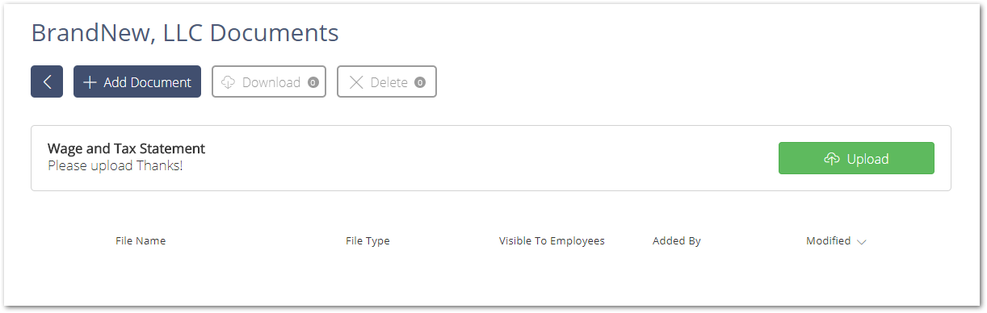Viewport: 987px width, 313px height.
Task: Sort by File Name column header
Action: click(141, 240)
